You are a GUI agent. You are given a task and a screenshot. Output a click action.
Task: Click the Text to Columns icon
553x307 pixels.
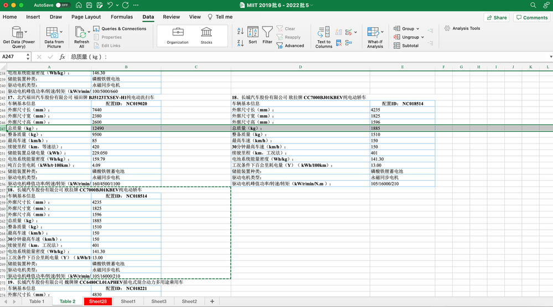(324, 37)
